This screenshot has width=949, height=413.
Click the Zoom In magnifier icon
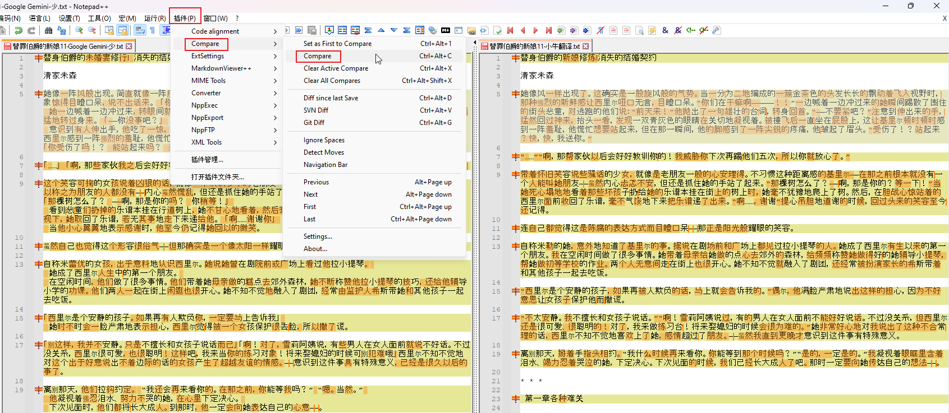79,30
